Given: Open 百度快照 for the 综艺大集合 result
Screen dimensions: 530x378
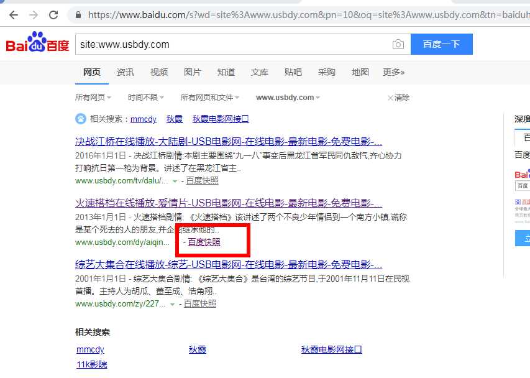Looking at the screenshot, I should click(x=200, y=304).
